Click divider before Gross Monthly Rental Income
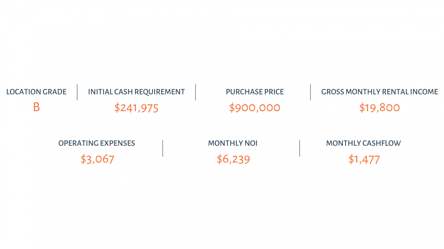The width and height of the screenshot is (444, 249). coord(310,92)
